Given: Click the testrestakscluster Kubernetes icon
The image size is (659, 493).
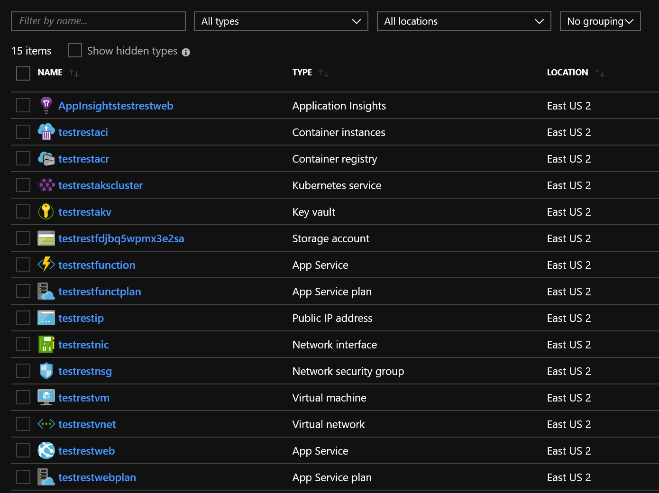Looking at the screenshot, I should [46, 185].
